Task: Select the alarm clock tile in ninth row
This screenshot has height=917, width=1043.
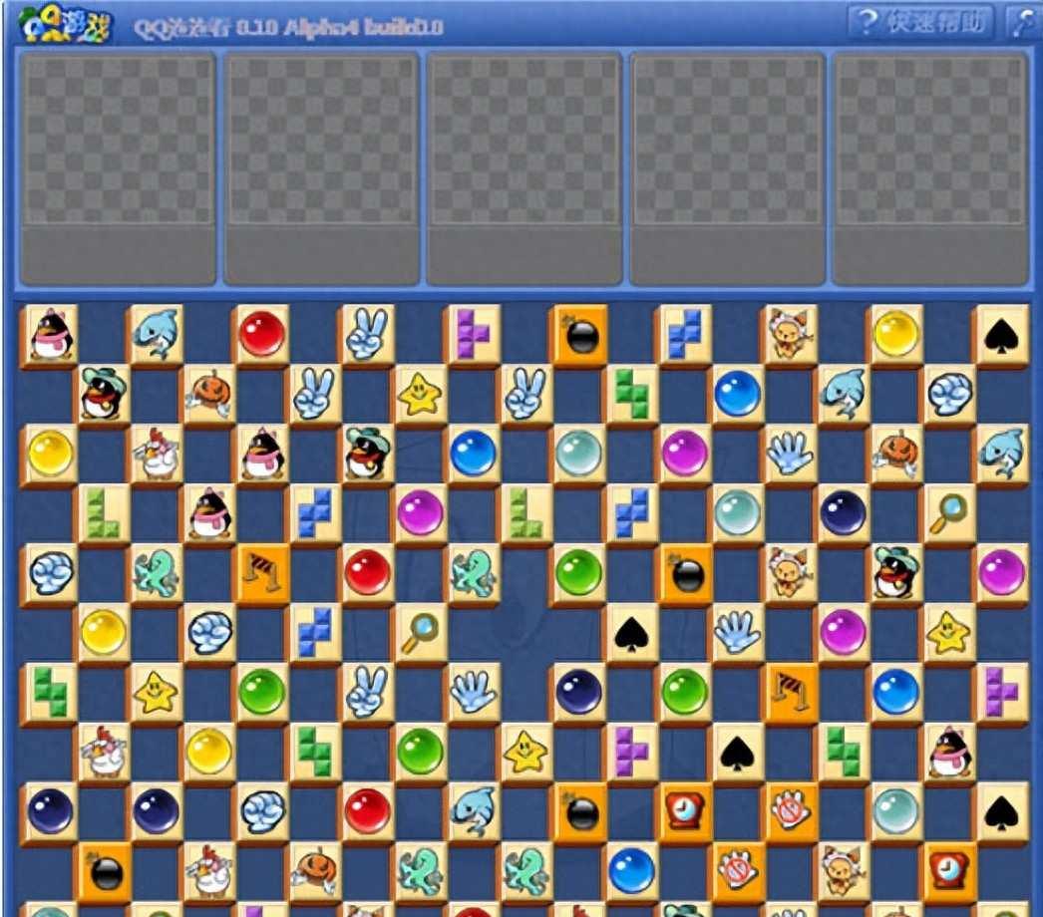Action: click(685, 812)
